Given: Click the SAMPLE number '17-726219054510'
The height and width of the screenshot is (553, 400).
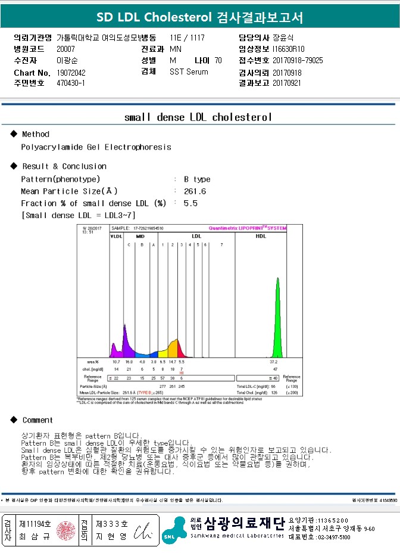Looking at the screenshot, I should tap(148, 228).
